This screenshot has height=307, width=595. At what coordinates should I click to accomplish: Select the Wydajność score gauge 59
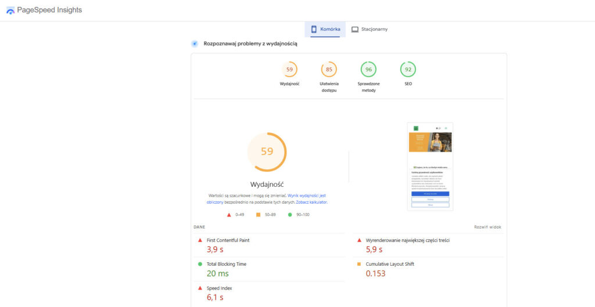[289, 70]
